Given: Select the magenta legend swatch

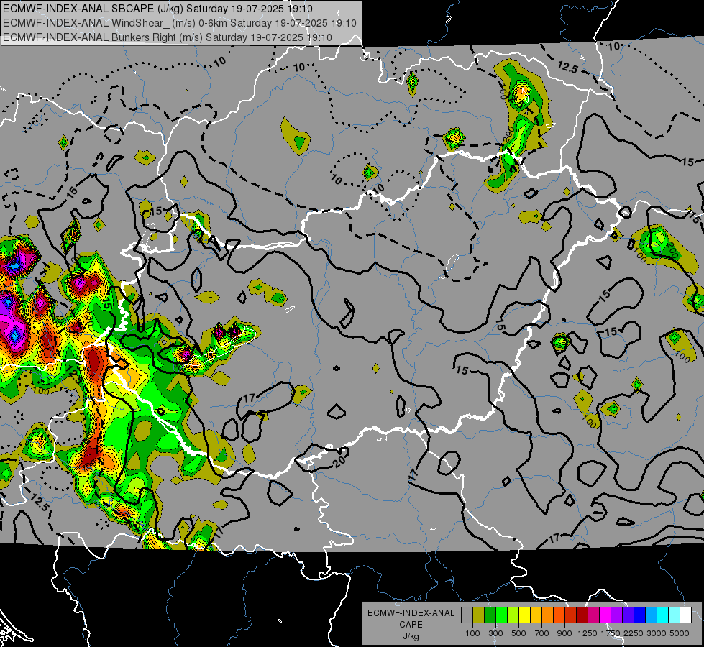Looking at the screenshot, I should click(x=605, y=615).
